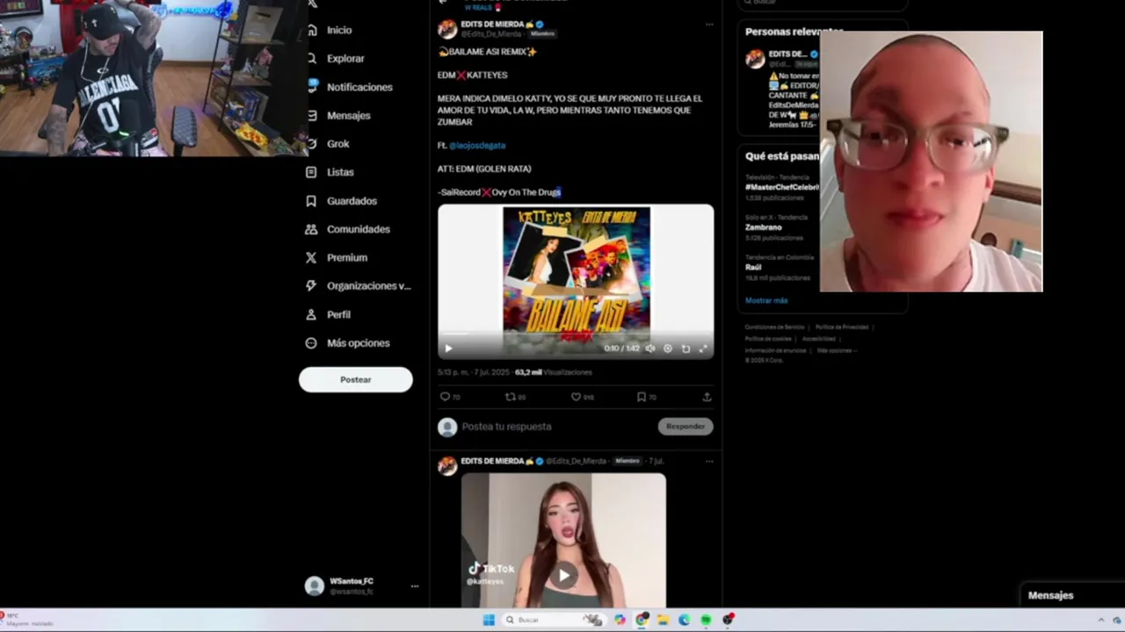Play the TikTok video in second post
This screenshot has height=632, width=1125.
click(563, 576)
